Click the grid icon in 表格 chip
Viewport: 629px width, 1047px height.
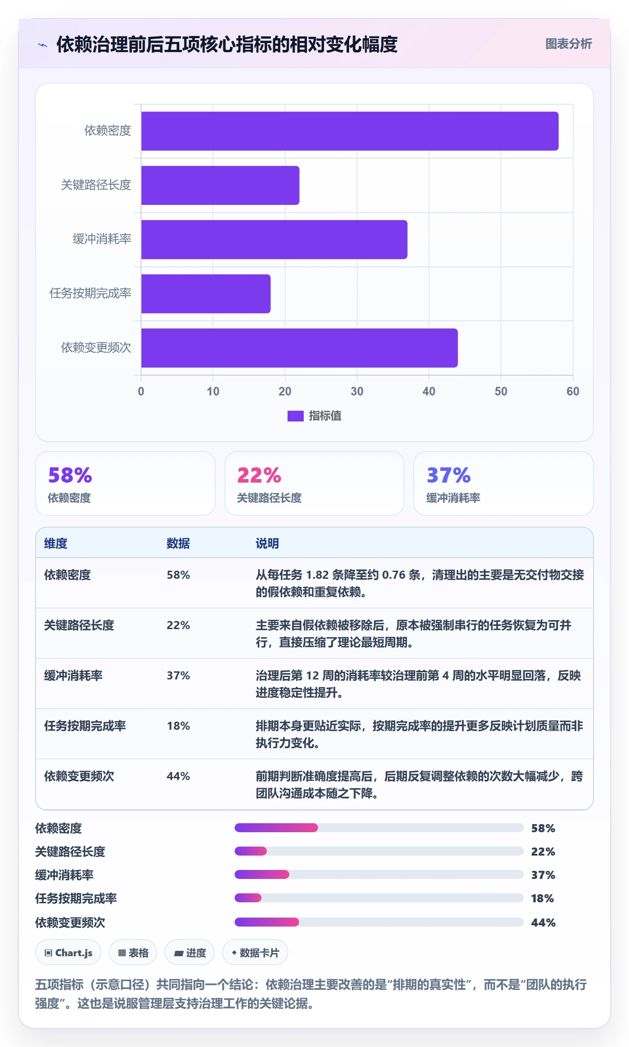(122, 953)
